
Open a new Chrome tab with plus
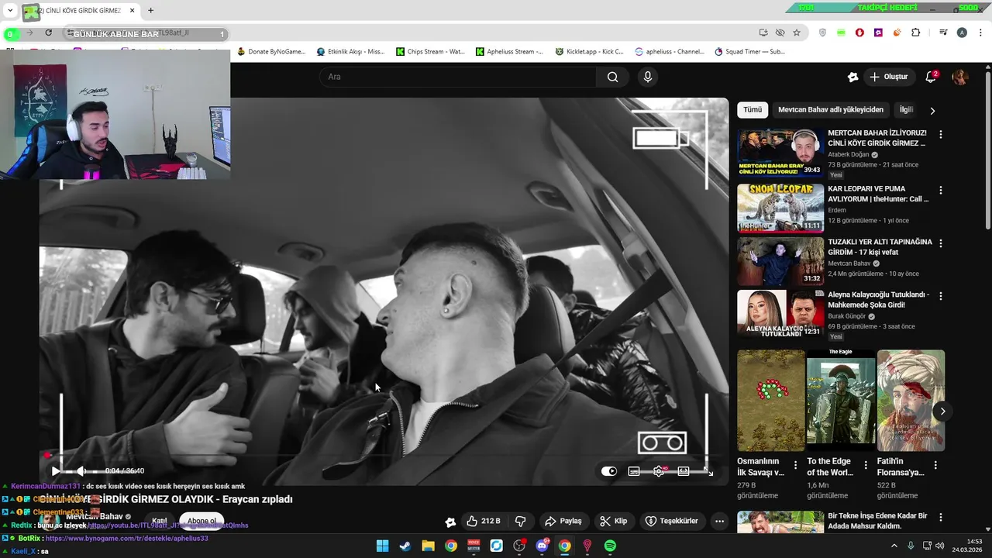[150, 11]
